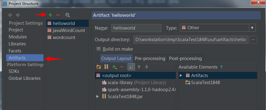
Task: Navigate back with left arrow icon
Action: point(10,15)
